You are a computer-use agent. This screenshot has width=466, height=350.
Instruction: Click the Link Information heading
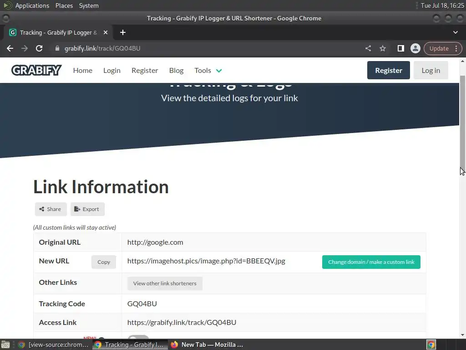click(x=101, y=187)
